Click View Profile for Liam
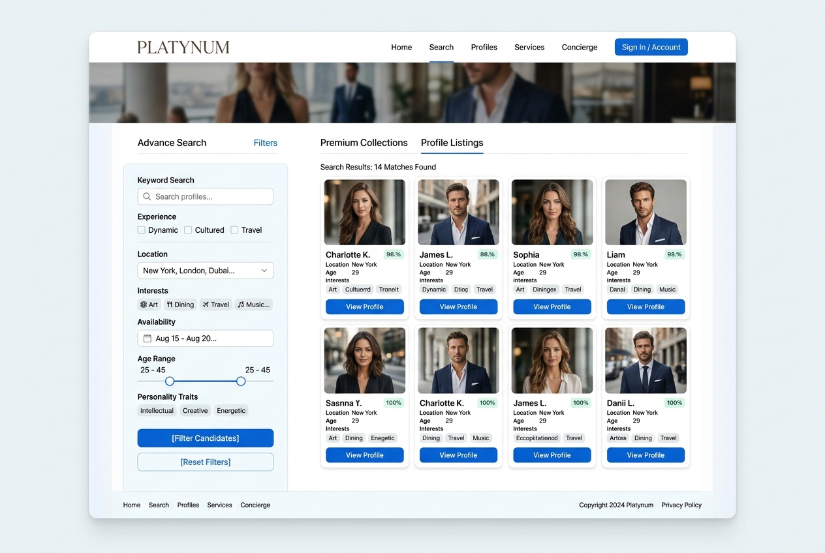Screen dimensions: 825x553 click(646, 306)
